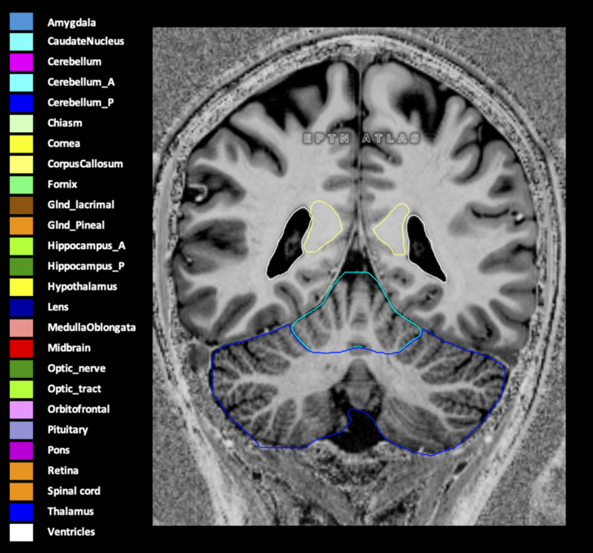Click the "Glnd_Pineal" label
Screen dimensions: 593x553
(76, 225)
